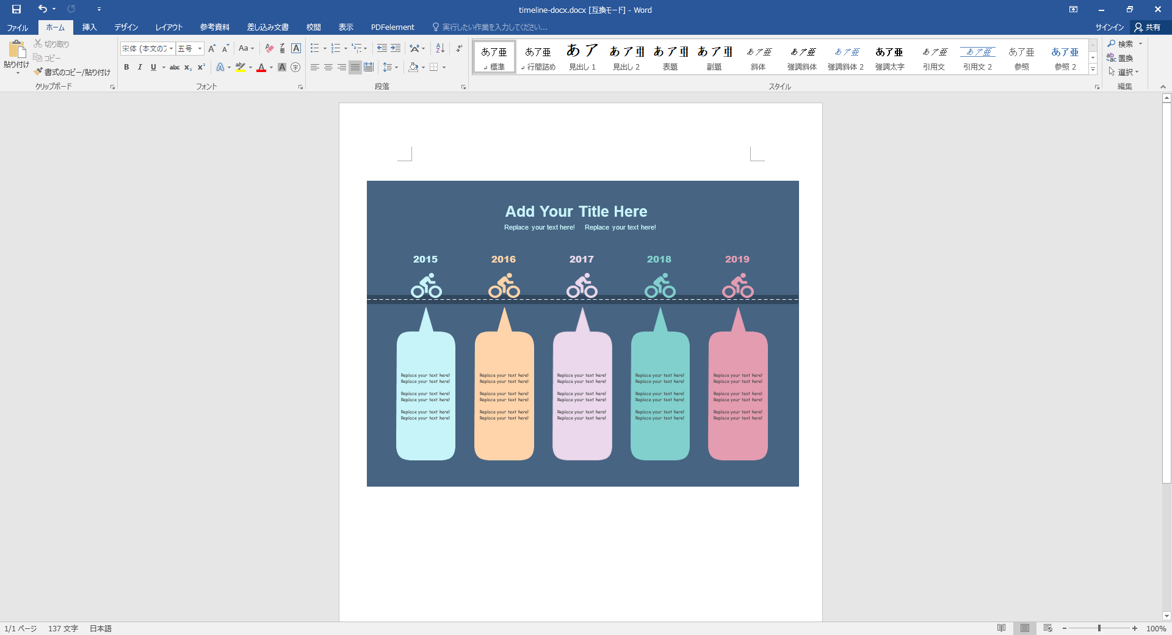Click the サインイン link

[x=1109, y=27]
